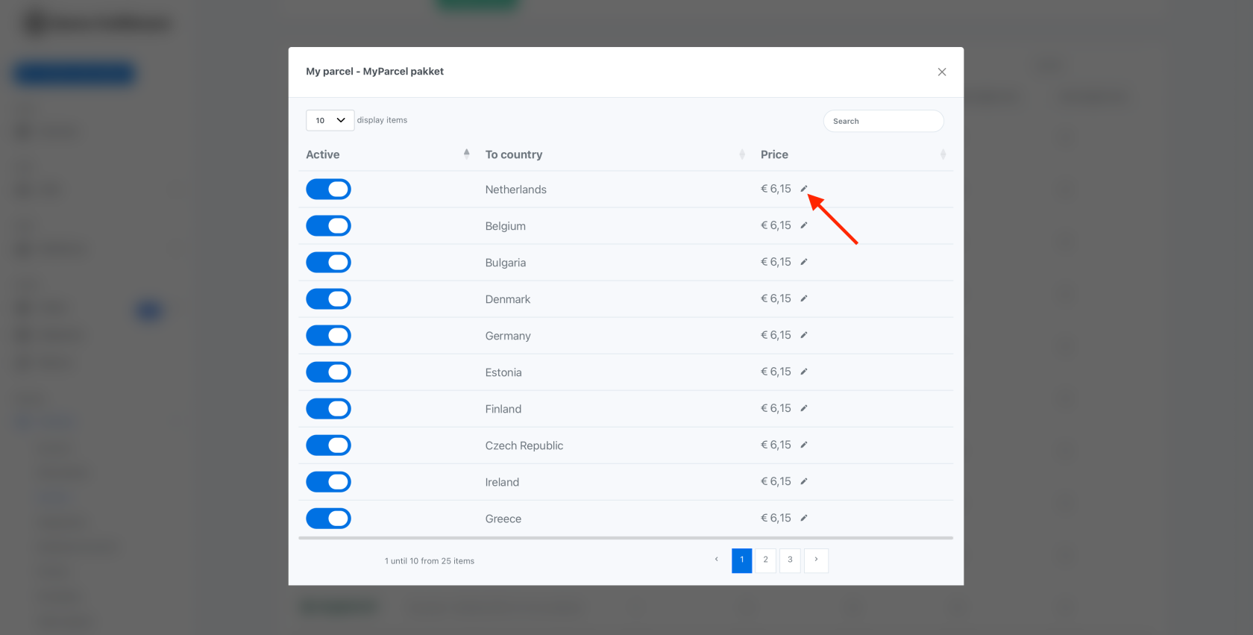Screen dimensions: 1253x635
Task: Click the '1 until 10 from 25 items' text
Action: tap(430, 561)
